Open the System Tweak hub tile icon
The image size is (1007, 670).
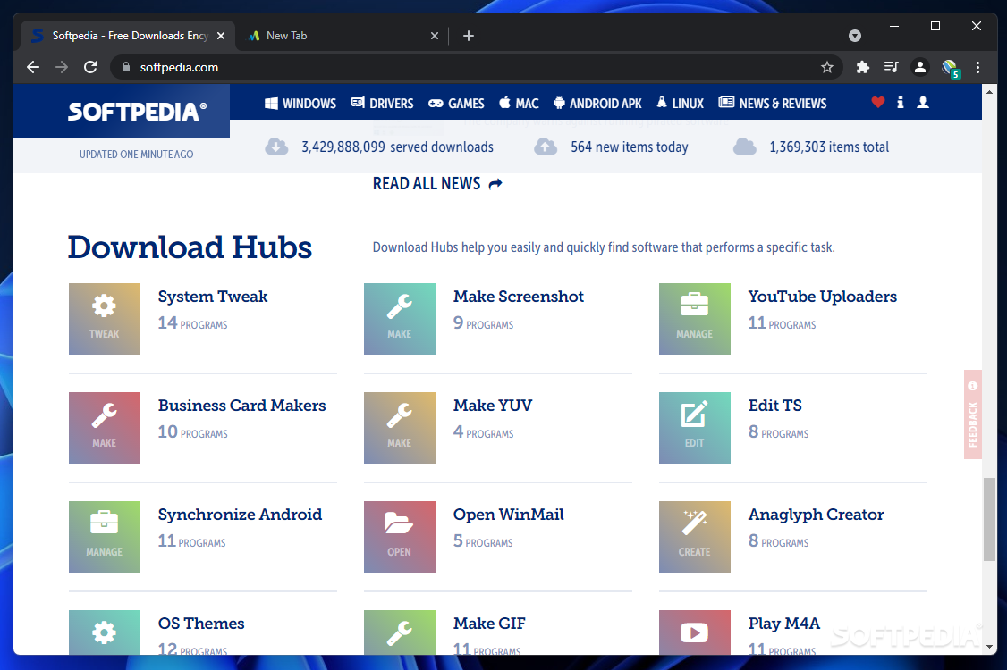click(104, 318)
